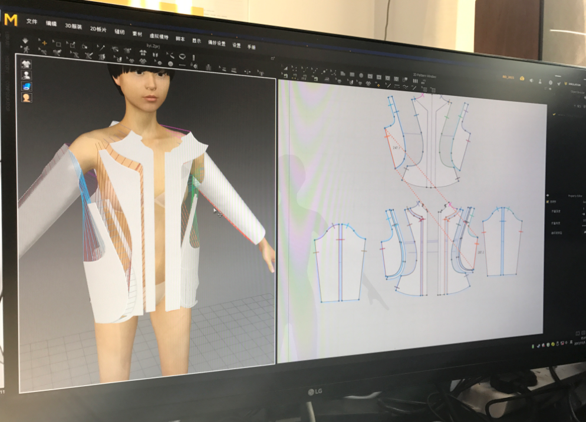Image resolution: width=586 pixels, height=422 pixels.
Task: Toggle the orange checked box in Property Editor
Action: point(548,201)
